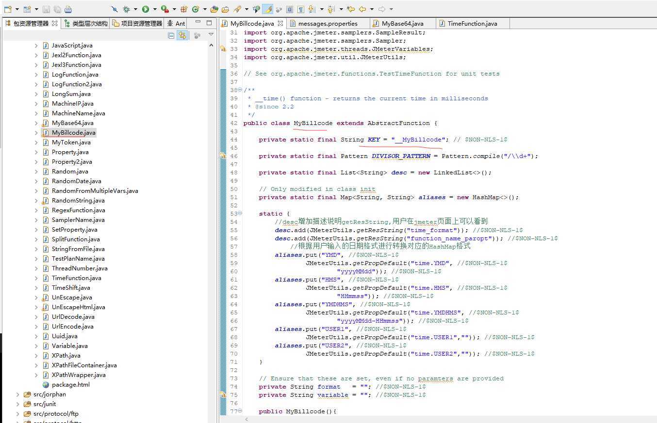Collapse the constructor fold at line 77
The width and height of the screenshot is (657, 423).
(240, 411)
